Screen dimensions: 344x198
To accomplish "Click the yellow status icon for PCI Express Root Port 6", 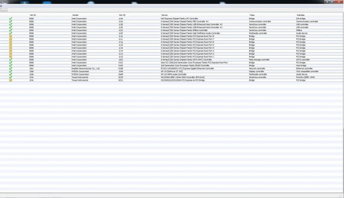I will pos(11,42).
